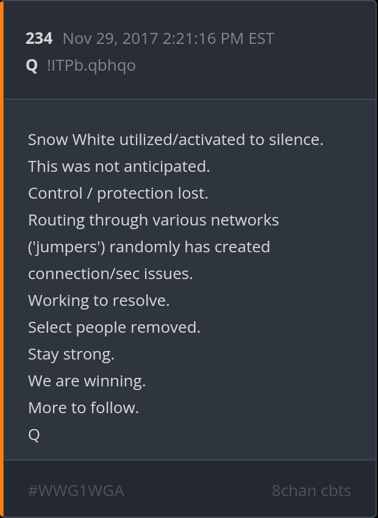Click the 'connection/sec issues.' line

tap(110, 274)
